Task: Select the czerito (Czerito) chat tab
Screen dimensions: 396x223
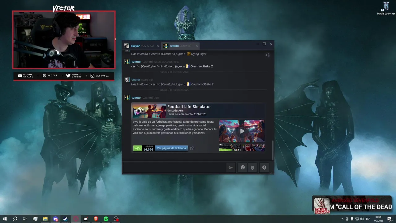Action: coord(180,46)
